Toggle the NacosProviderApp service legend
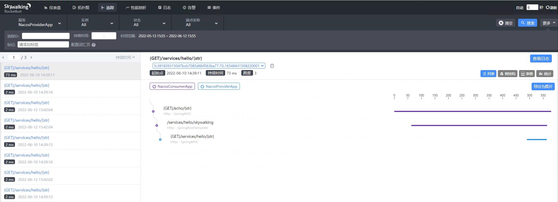Image resolution: width=558 pixels, height=202 pixels. (x=219, y=86)
